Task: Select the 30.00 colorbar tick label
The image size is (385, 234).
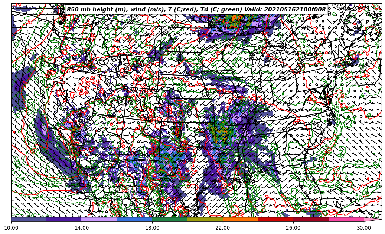Action: (x=364, y=228)
